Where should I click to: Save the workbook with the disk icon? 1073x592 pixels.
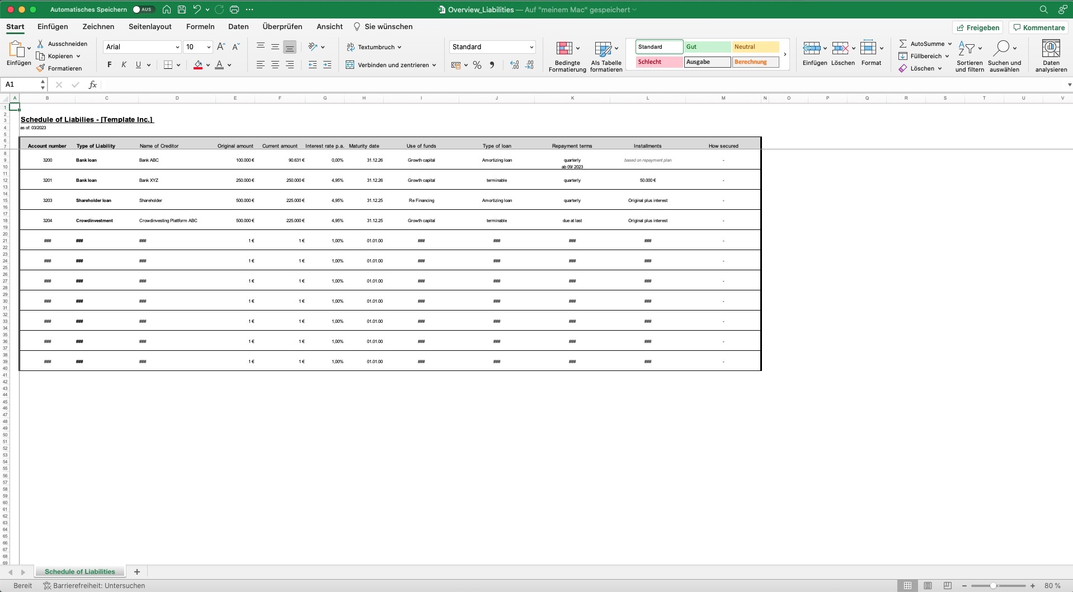point(182,10)
